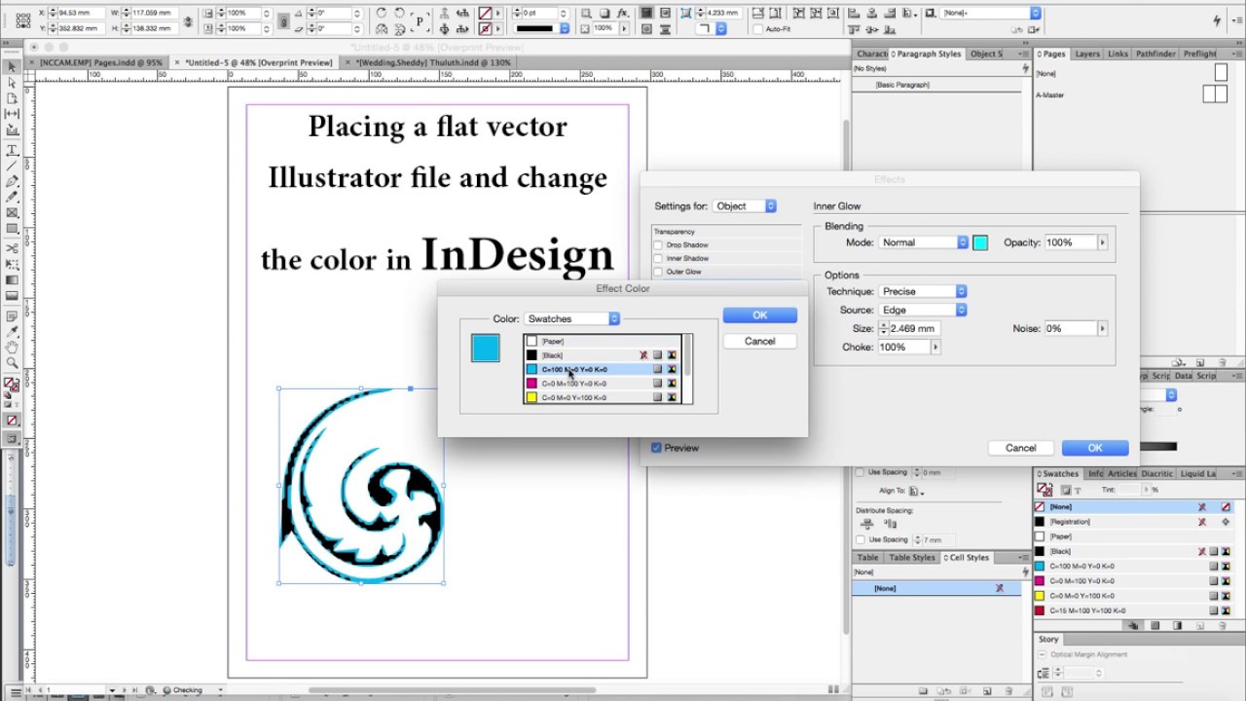The height and width of the screenshot is (701, 1246).
Task: Click Cancel in the Effects dialog
Action: (1020, 448)
